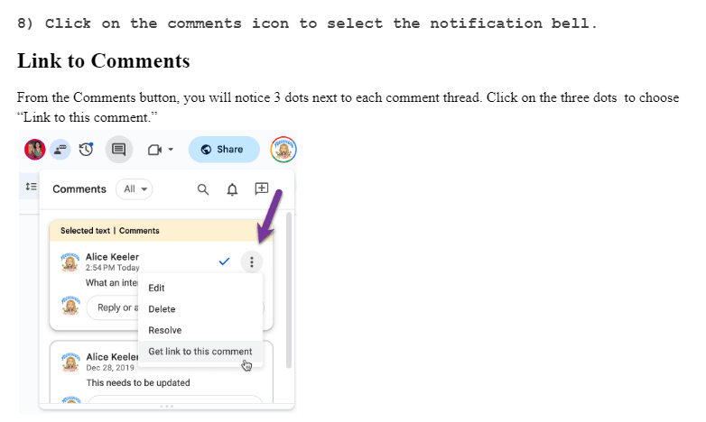Click the blue Share button
The image size is (706, 422).
224,150
